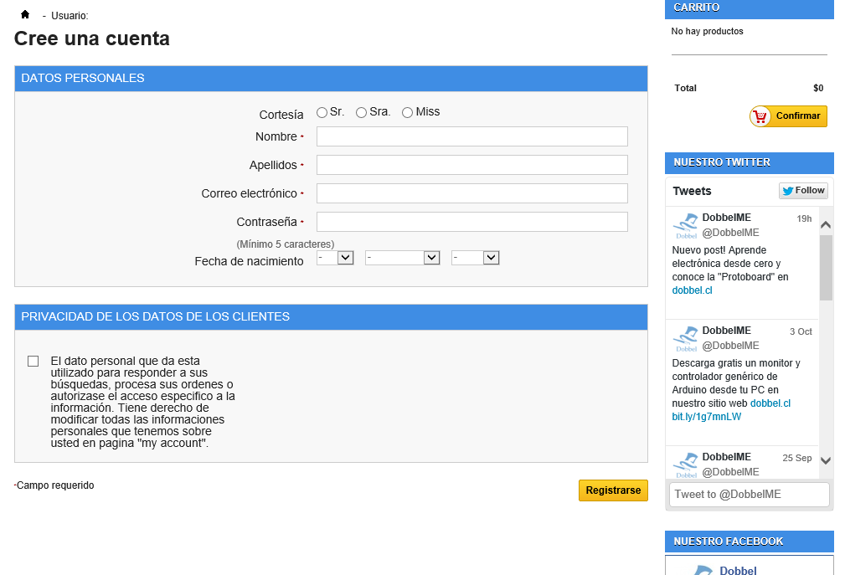
Task: Open the DobbelME avatar on the 25 Sep tweet
Action: click(x=686, y=465)
